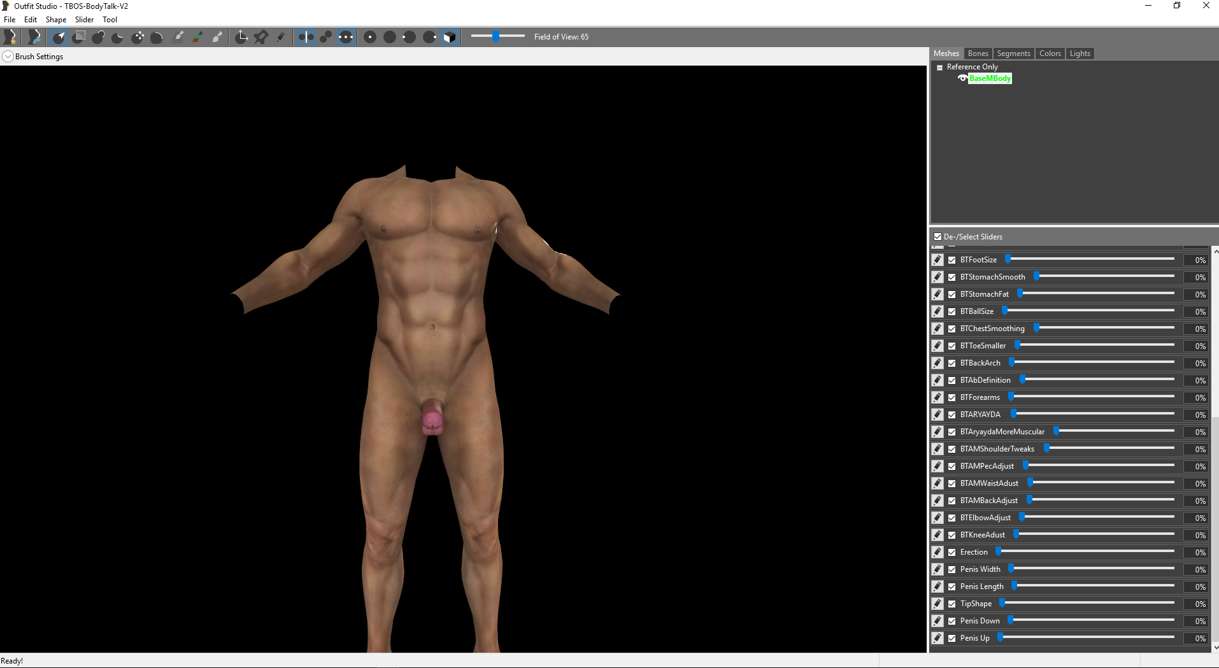Click the pin pivot tool icon

click(x=261, y=37)
